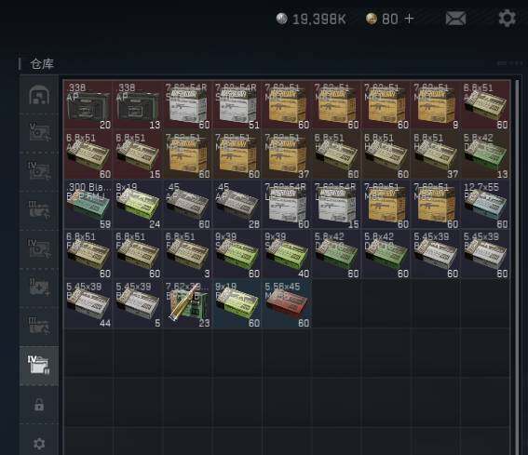
Task: Select the level V container sidebar tab
Action: [x=39, y=133]
